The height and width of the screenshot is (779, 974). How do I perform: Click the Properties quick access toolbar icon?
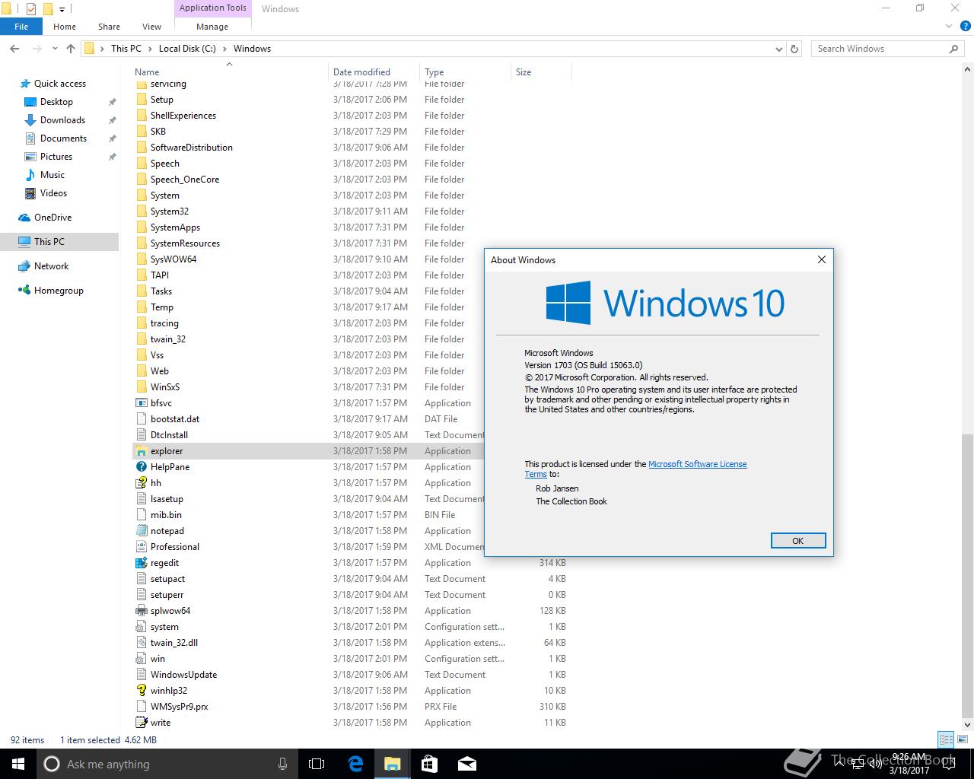(31, 9)
